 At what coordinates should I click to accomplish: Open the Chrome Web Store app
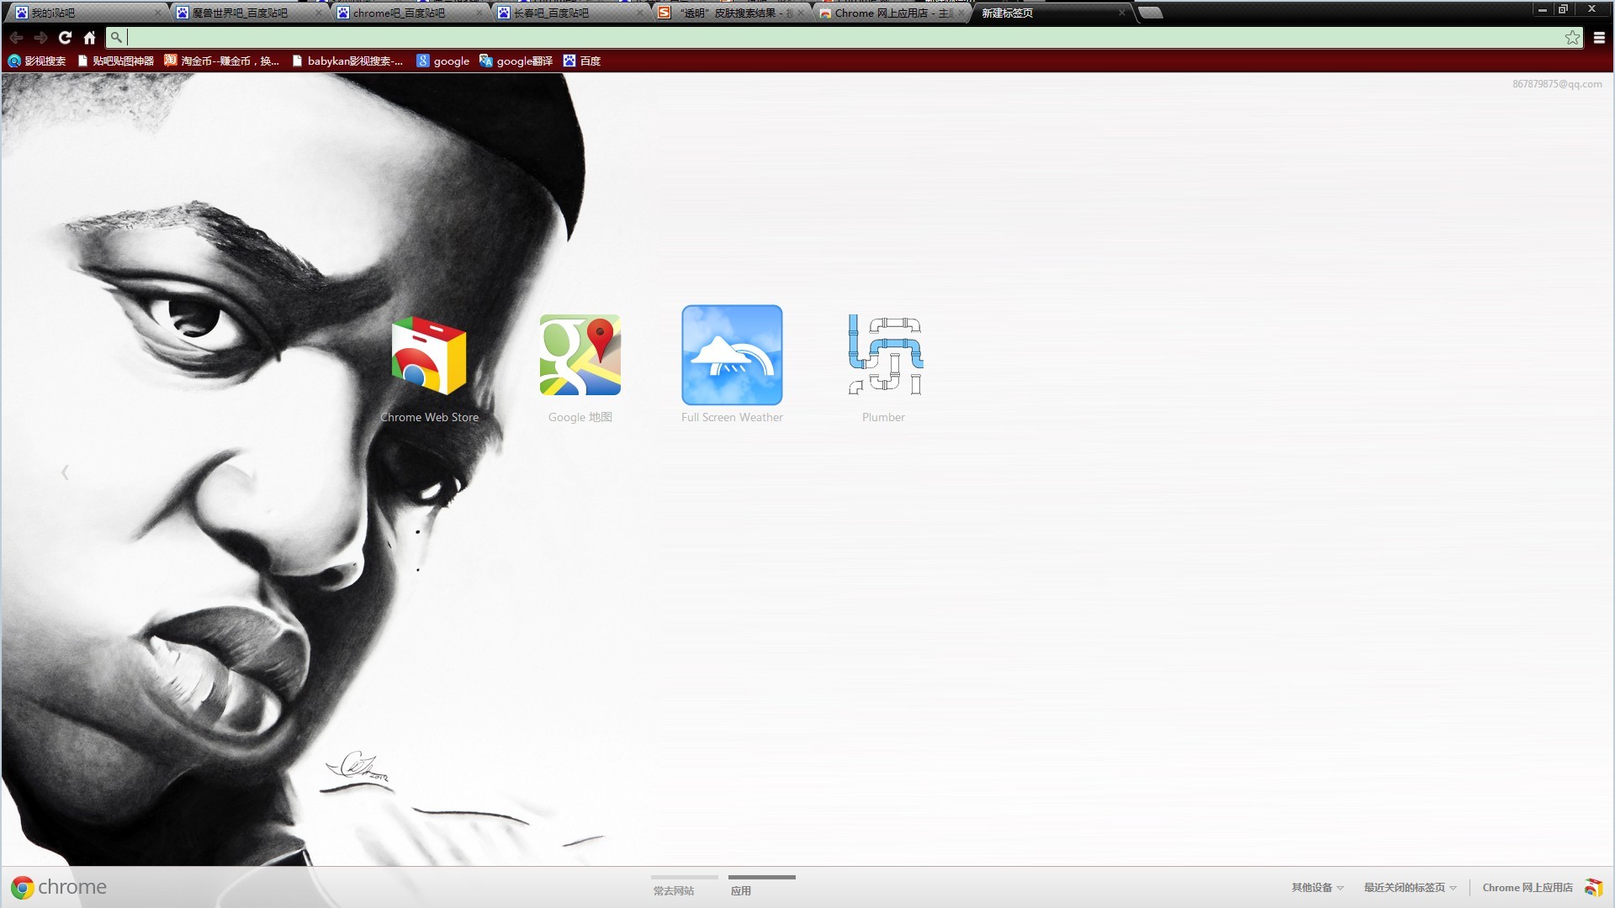pos(429,356)
